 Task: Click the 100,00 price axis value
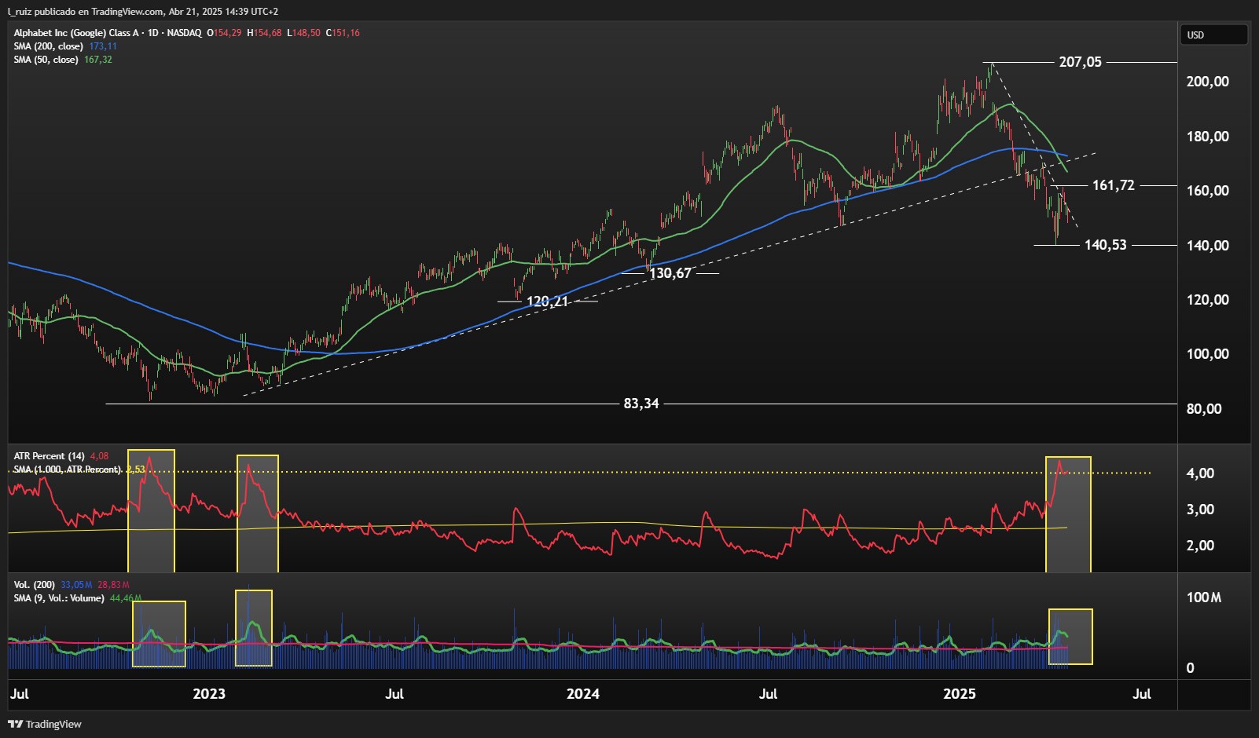pos(1207,354)
